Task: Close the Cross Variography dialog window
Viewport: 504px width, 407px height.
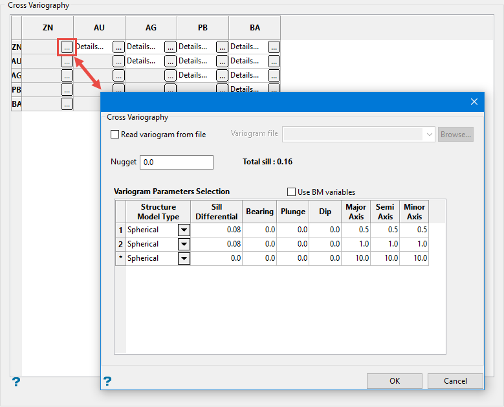Action: 474,102
